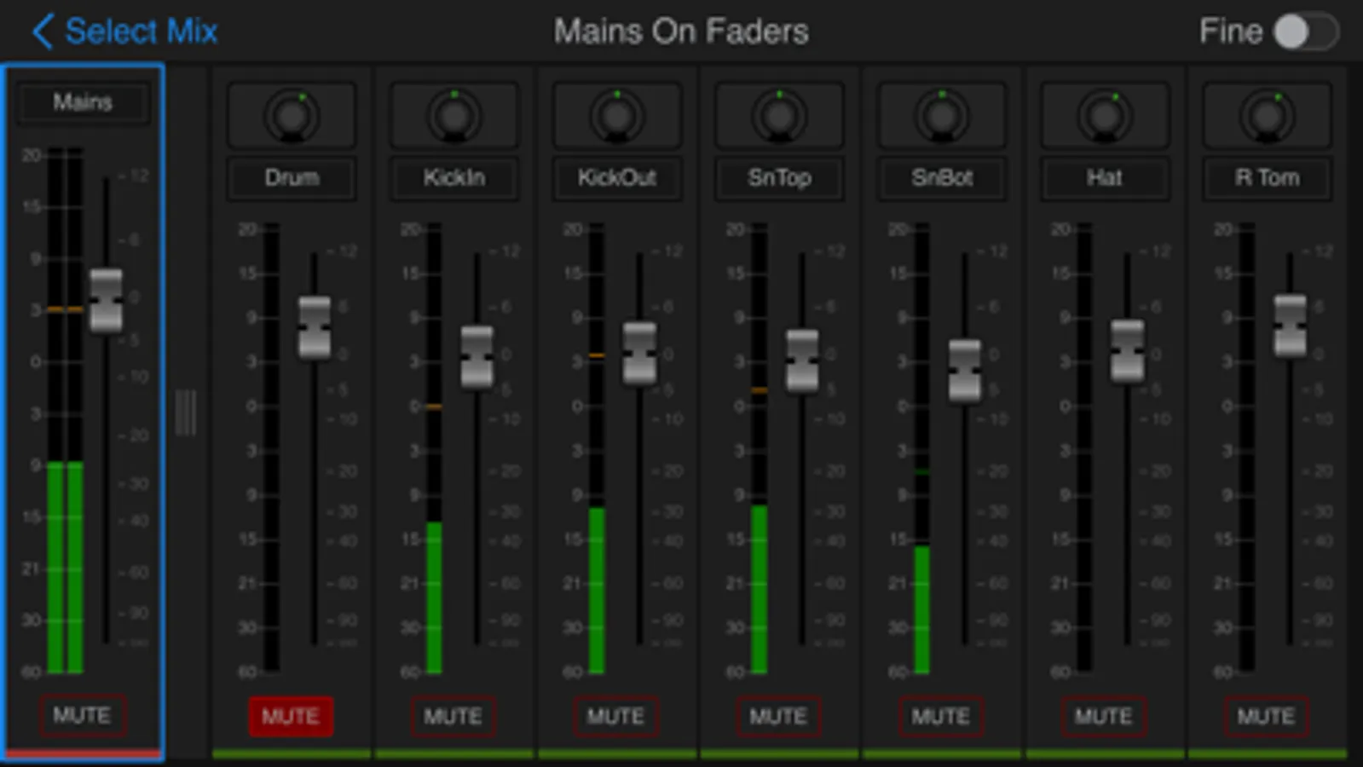Toggle the Fine switch on
This screenshot has width=1363, height=767.
click(x=1306, y=32)
